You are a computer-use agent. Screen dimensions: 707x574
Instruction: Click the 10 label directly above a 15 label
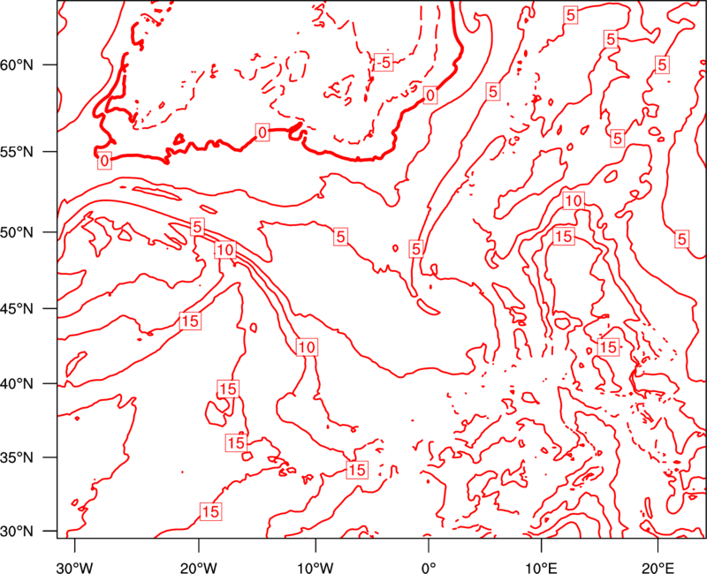pyautogui.click(x=574, y=200)
